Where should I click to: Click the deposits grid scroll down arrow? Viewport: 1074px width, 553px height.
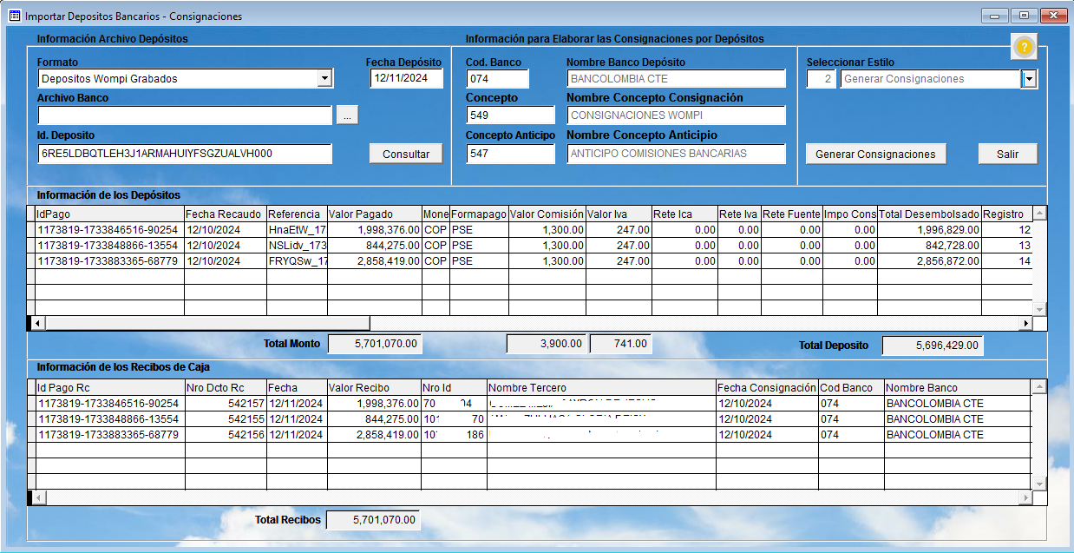1039,309
